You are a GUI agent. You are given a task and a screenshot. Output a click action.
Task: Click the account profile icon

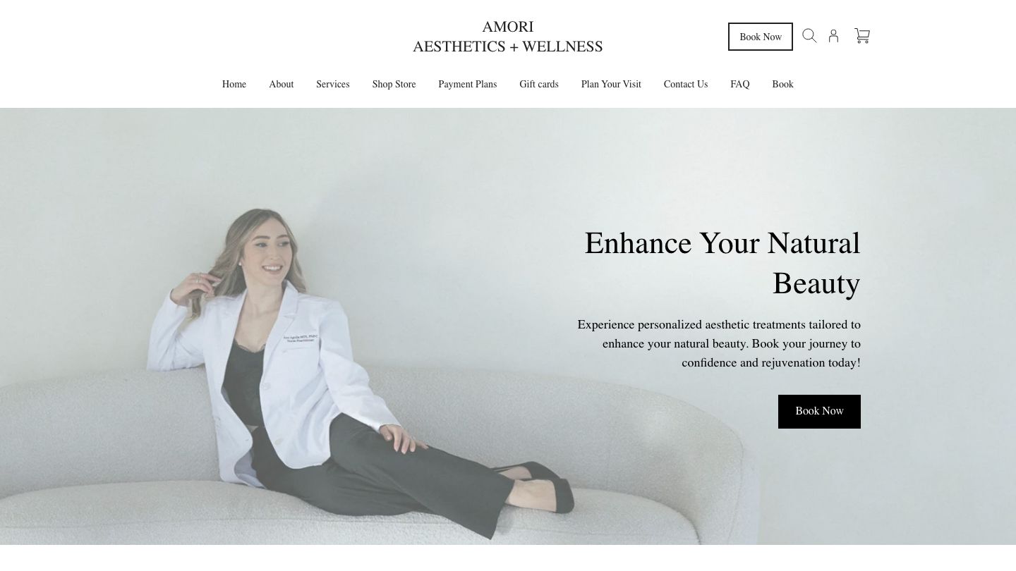tap(833, 36)
